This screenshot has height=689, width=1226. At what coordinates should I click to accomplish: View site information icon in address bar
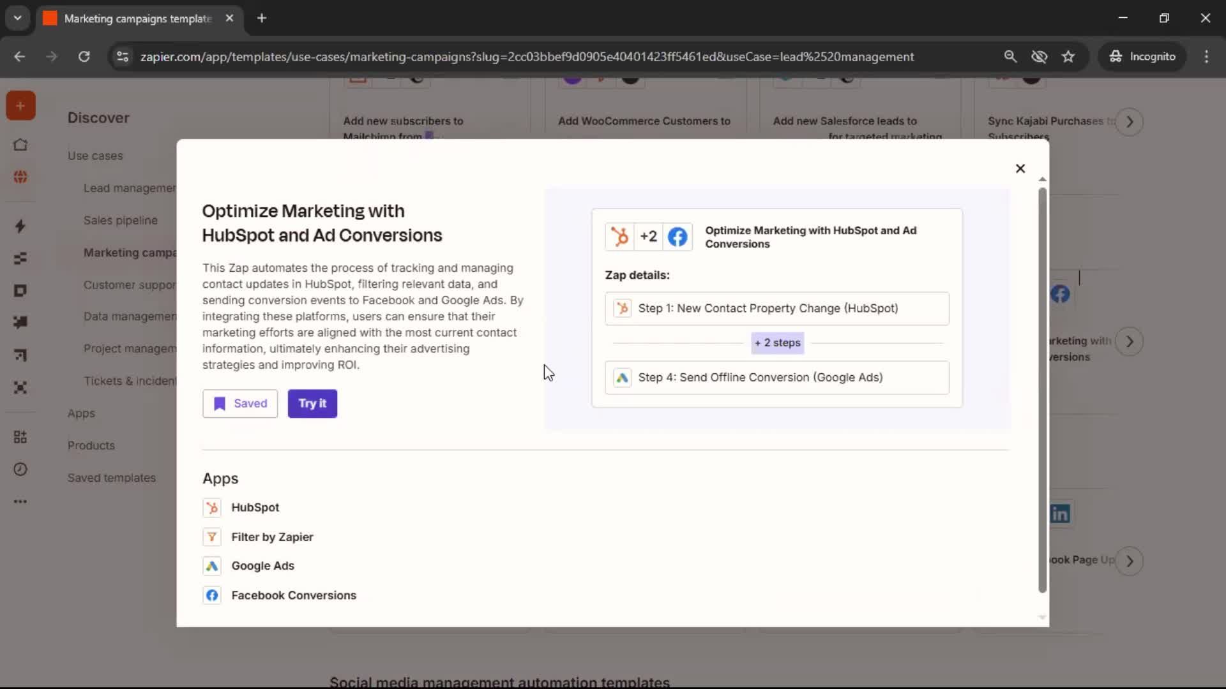(123, 57)
